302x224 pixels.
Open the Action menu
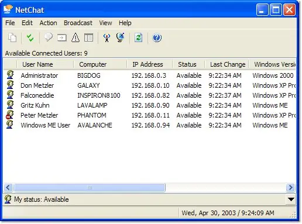coord(48,23)
